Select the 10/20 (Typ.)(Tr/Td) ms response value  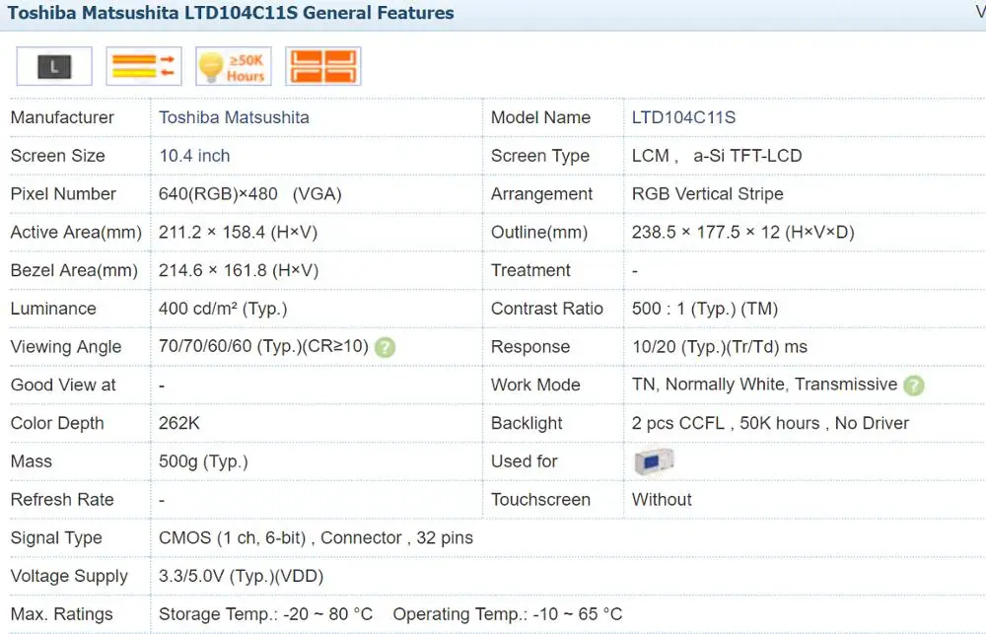720,347
